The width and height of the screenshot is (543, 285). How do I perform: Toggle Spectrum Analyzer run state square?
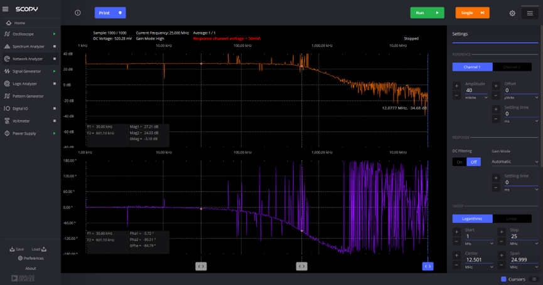coord(55,46)
